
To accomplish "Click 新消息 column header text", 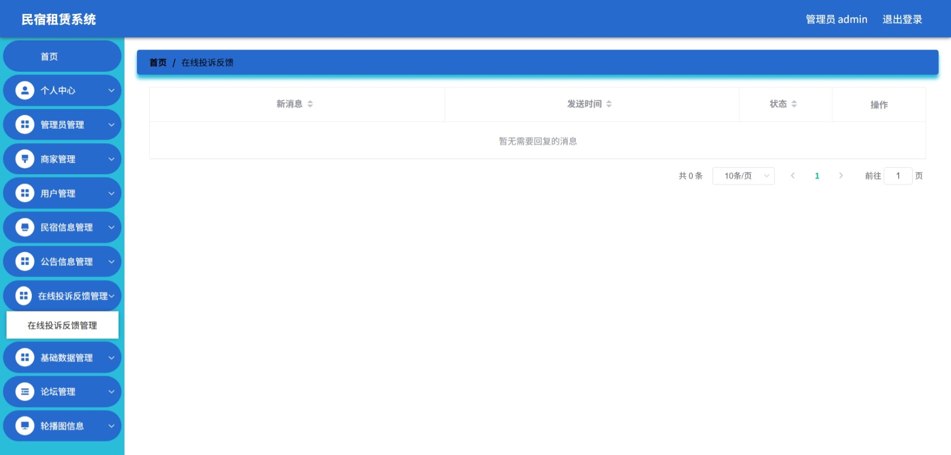I will pos(289,104).
